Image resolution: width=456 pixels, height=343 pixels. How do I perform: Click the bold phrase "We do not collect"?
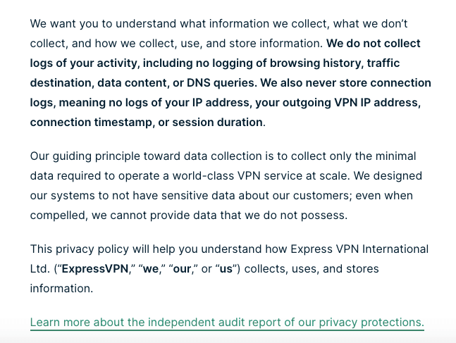374,43
